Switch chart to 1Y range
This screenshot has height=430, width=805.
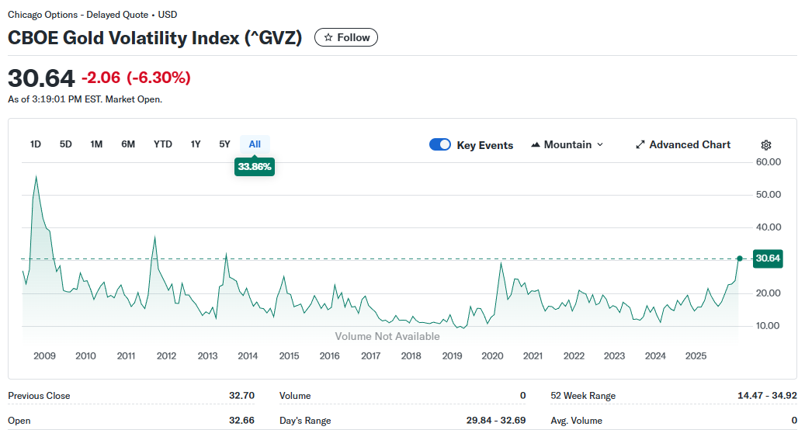196,144
